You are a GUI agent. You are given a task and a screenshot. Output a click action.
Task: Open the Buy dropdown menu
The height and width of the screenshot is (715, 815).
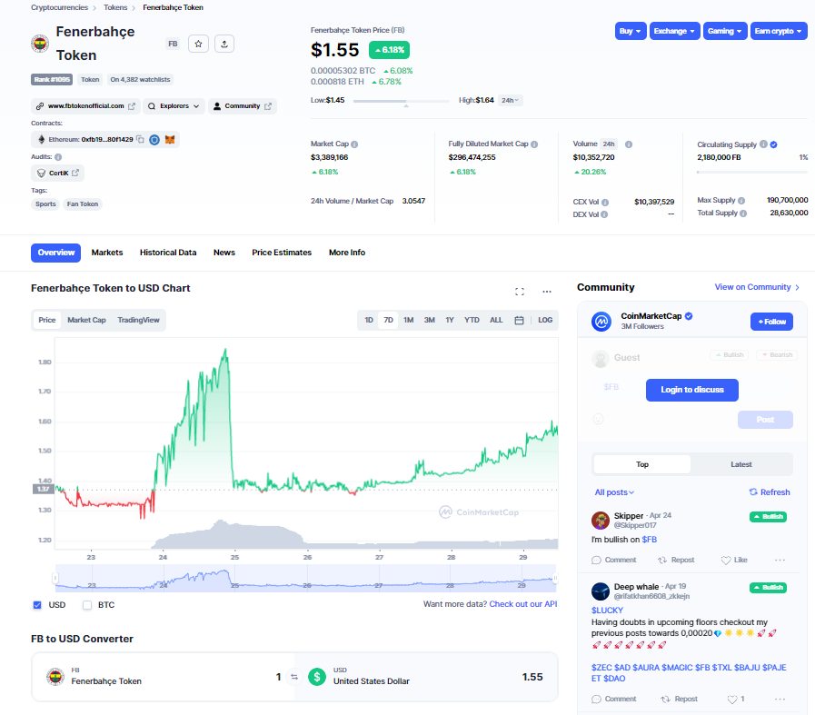tap(631, 31)
